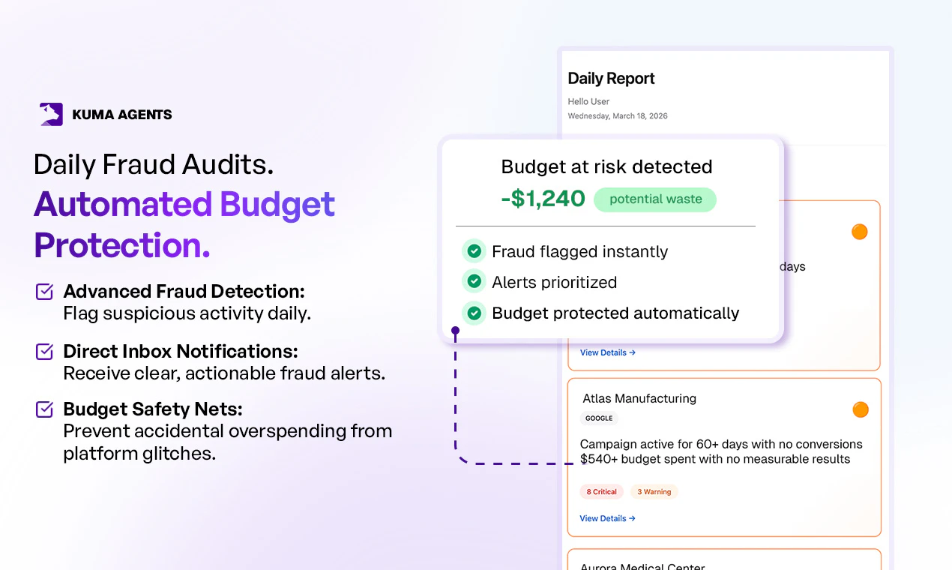This screenshot has height=570, width=952.
Task: Click the green checkmark beside Fraud flagged instantly
Action: click(473, 251)
